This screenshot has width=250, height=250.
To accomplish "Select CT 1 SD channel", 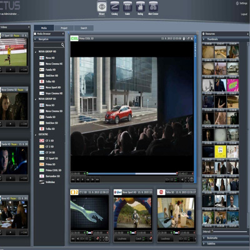I will pyautogui.click(x=47, y=141).
